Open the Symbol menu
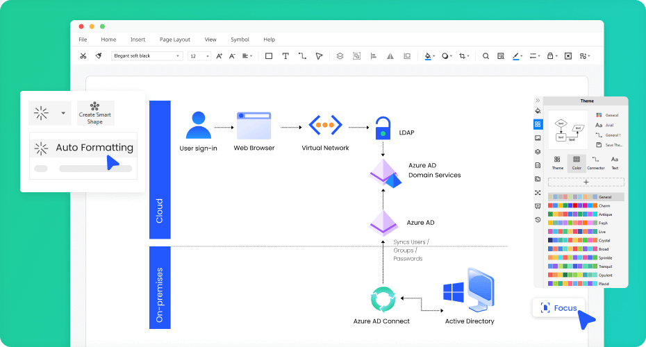The width and height of the screenshot is (646, 347). 240,40
